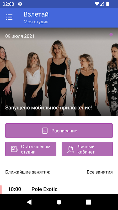Open the studio banner photo
This screenshot has width=118, height=210.
[x=59, y=72]
